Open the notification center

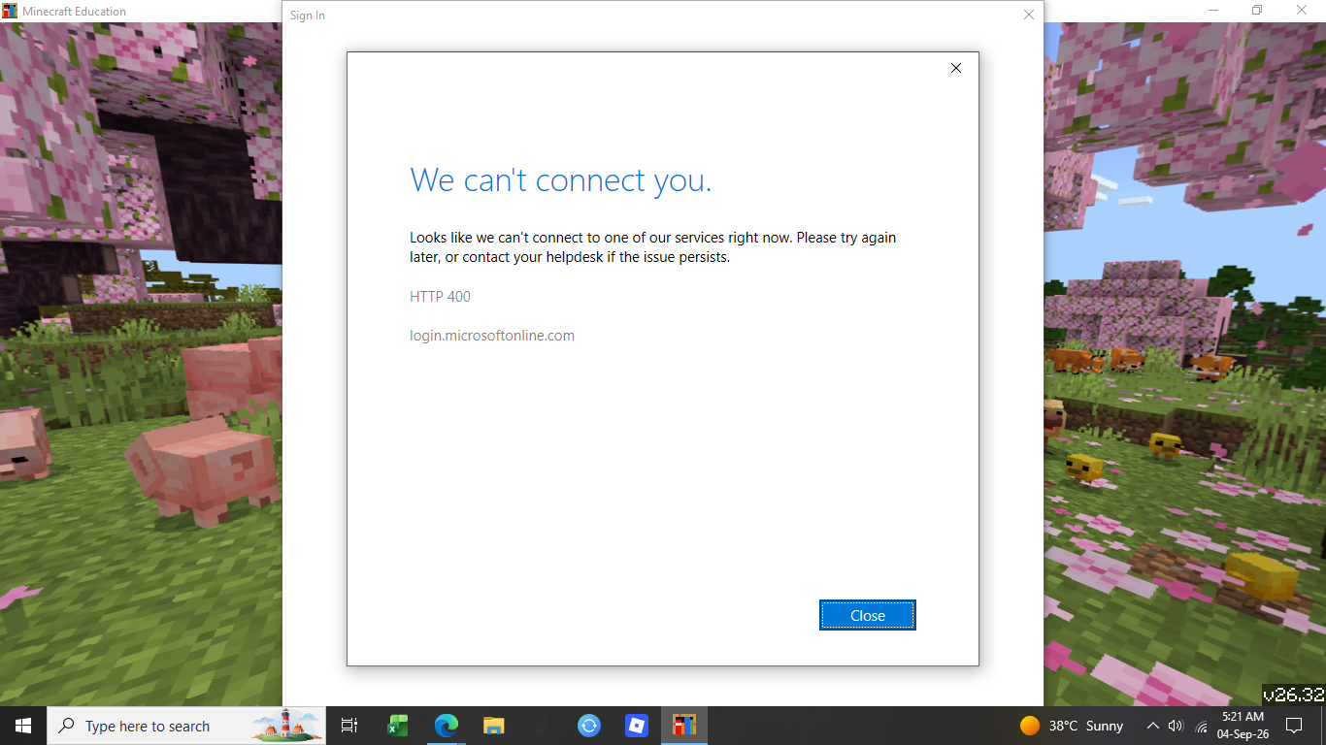click(1293, 726)
